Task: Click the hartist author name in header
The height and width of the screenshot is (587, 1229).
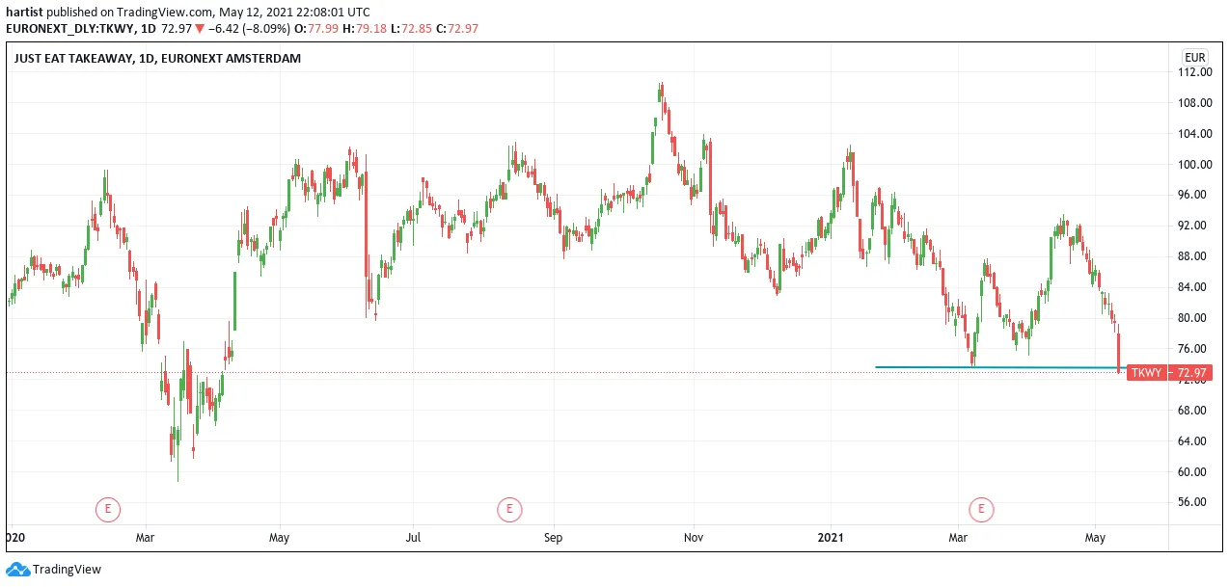Action: click(x=24, y=13)
